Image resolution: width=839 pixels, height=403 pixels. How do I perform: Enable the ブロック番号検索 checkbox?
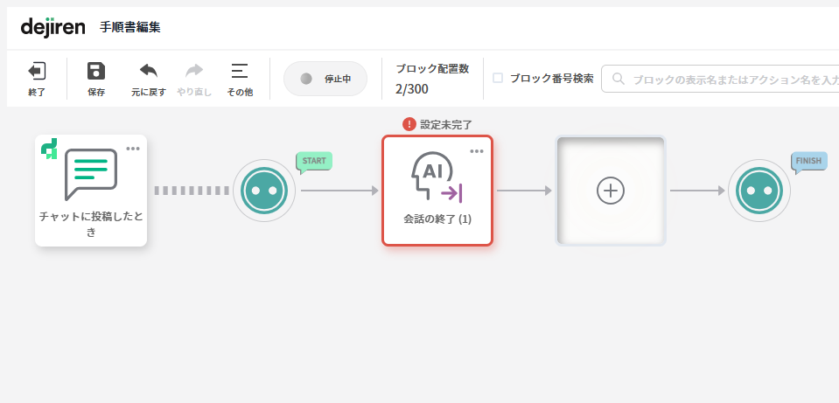[498, 78]
